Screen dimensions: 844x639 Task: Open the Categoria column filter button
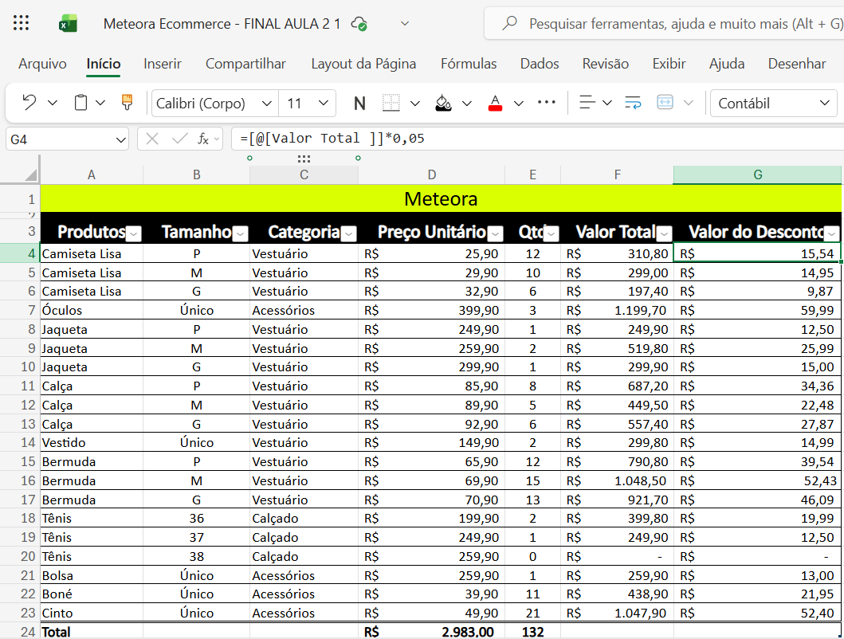click(x=349, y=233)
